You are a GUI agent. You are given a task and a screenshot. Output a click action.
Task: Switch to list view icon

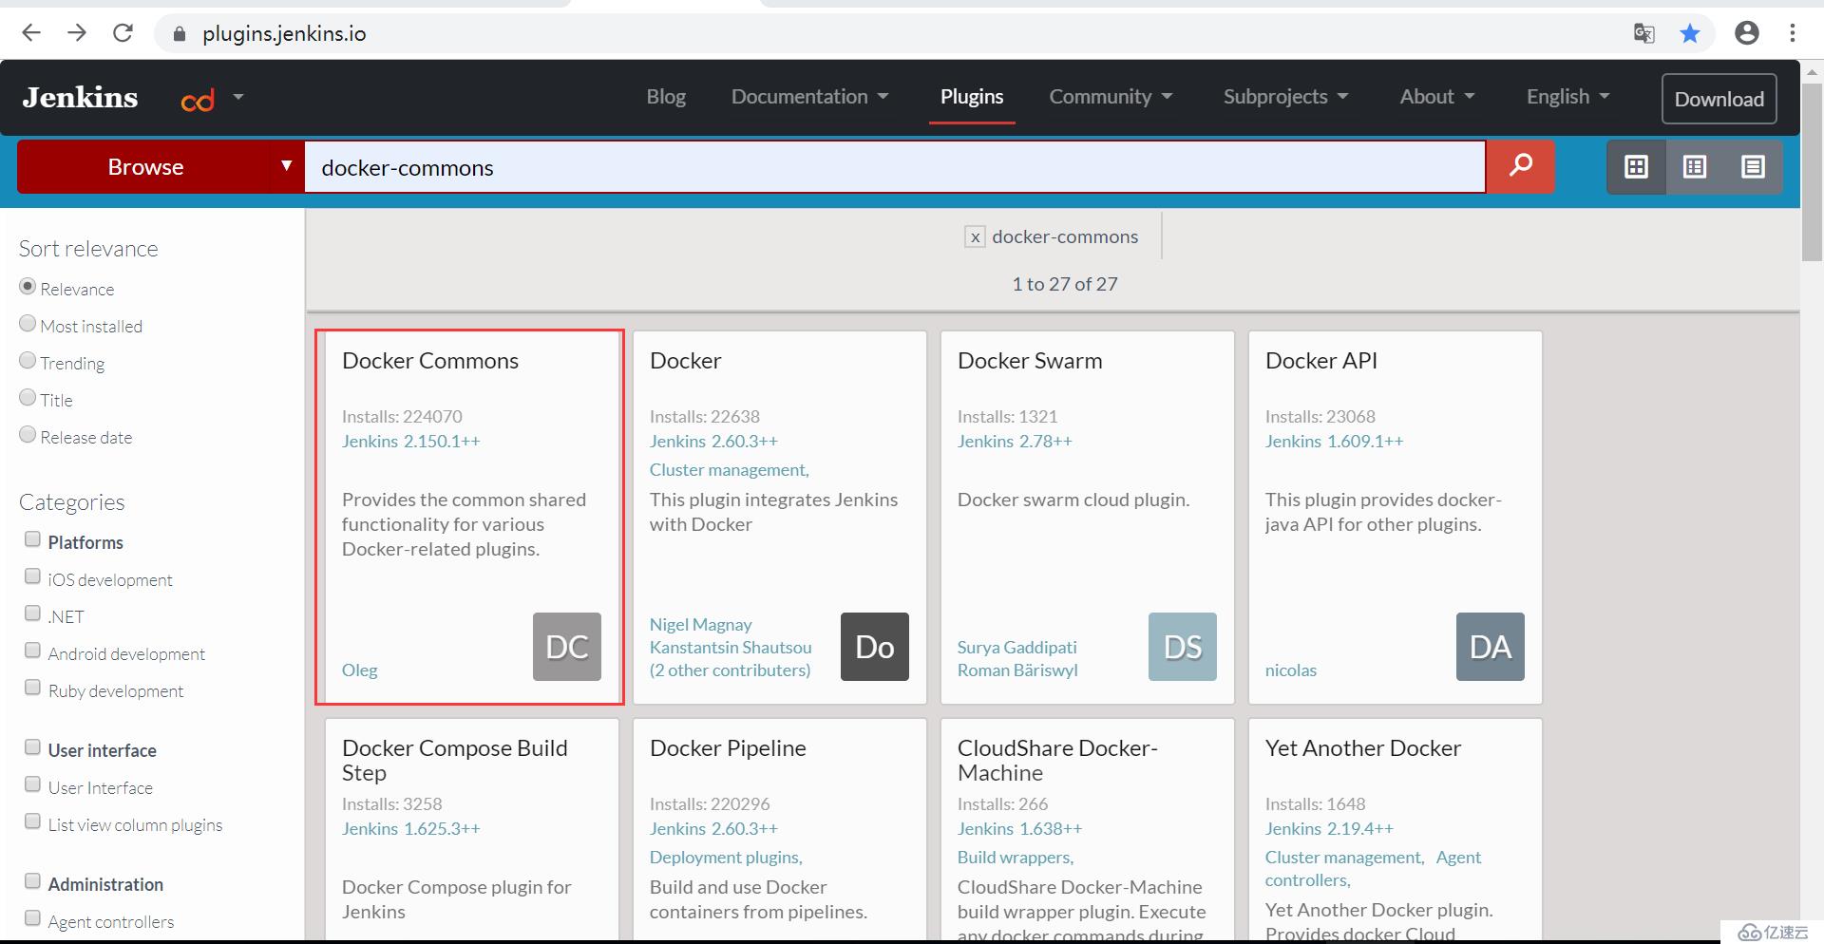click(x=1753, y=167)
